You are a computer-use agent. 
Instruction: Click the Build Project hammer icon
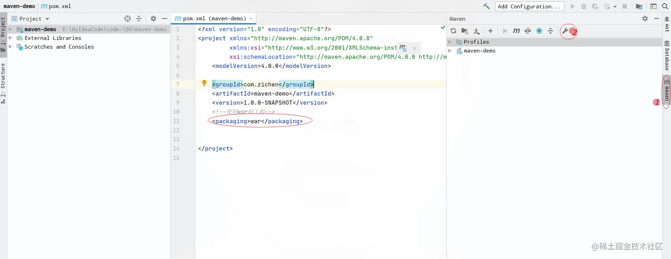487,6
